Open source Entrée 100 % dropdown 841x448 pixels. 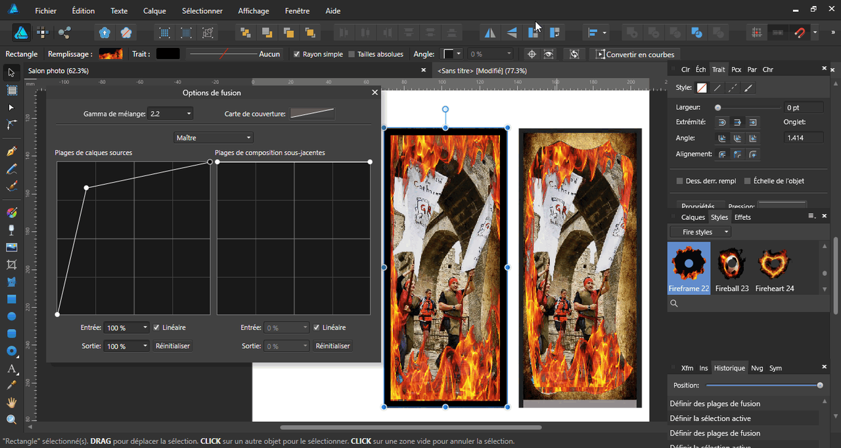click(127, 327)
